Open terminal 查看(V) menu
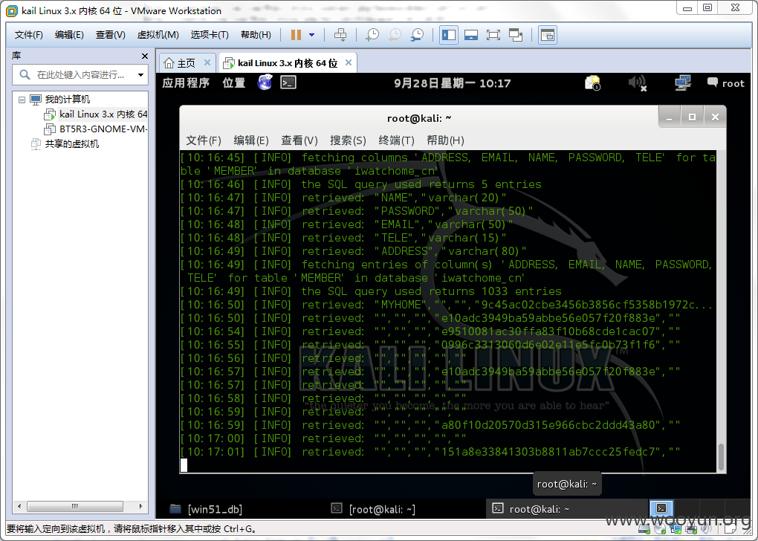This screenshot has height=541, width=758. (x=299, y=140)
